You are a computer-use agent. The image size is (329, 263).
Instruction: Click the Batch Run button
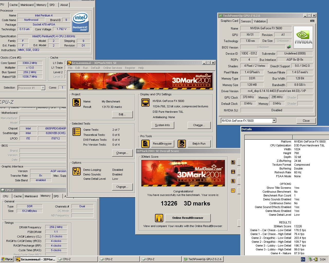[x=199, y=144]
